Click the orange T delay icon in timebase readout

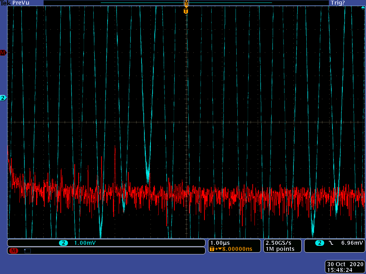[213, 249]
